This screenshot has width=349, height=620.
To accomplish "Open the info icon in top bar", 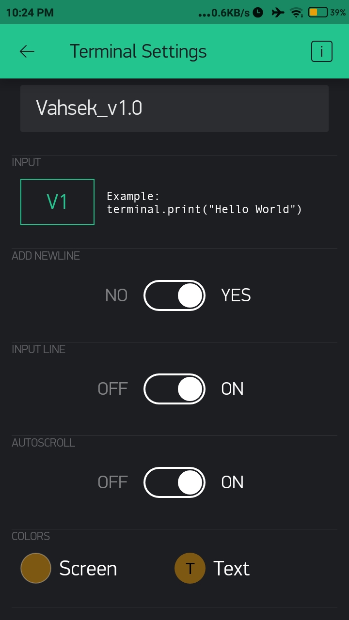I will [321, 51].
